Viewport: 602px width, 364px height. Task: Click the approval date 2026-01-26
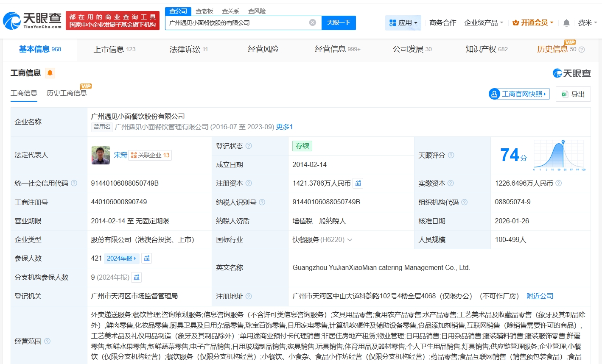point(512,221)
